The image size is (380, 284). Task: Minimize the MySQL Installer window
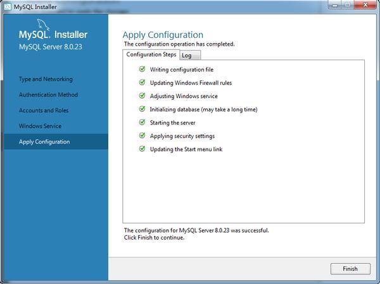coord(336,5)
